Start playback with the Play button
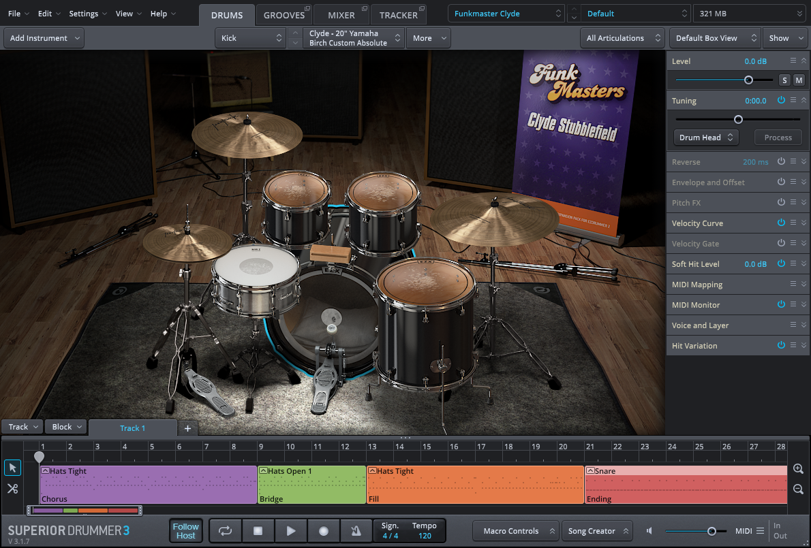The width and height of the screenshot is (811, 548). coord(291,531)
